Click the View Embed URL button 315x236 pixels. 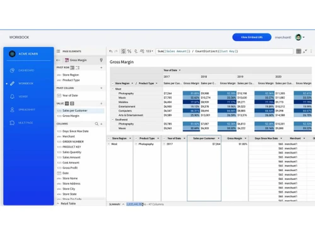click(x=252, y=37)
